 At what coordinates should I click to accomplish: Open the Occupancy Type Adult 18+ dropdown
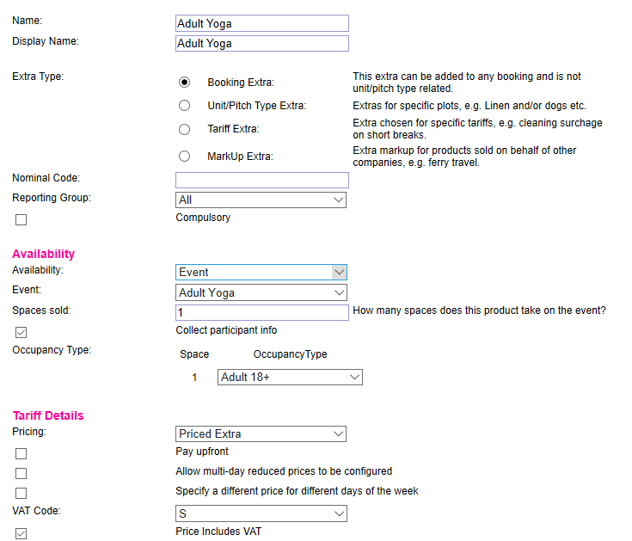[290, 377]
